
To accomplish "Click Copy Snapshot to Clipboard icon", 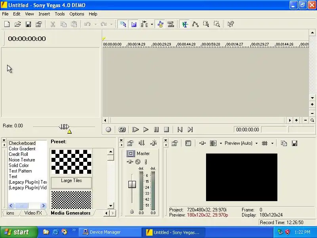I will [x=284, y=143].
